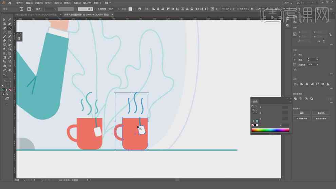Screen dimensions: 336x189
Task: Open the 对象(O) menu
Action: point(39,3)
